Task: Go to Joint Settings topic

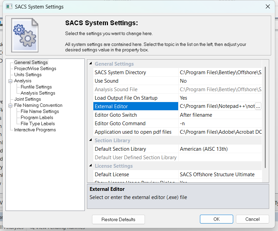Action: pos(27,99)
